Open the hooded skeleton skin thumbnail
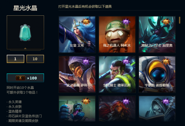185x126 pixels. pyautogui.click(x=157, y=108)
